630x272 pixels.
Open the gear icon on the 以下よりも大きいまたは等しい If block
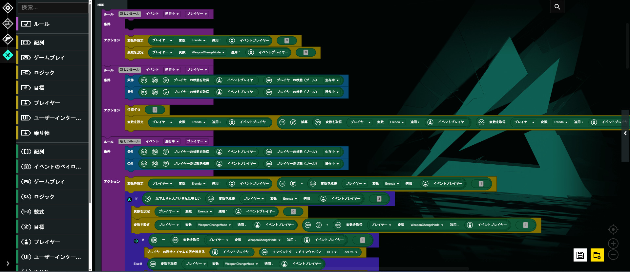(130, 199)
